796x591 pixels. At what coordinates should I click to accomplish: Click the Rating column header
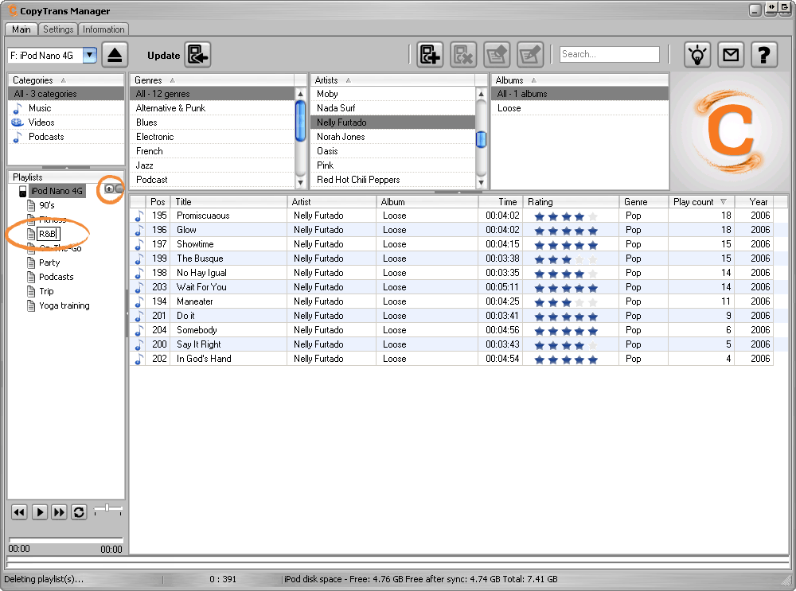coord(571,202)
